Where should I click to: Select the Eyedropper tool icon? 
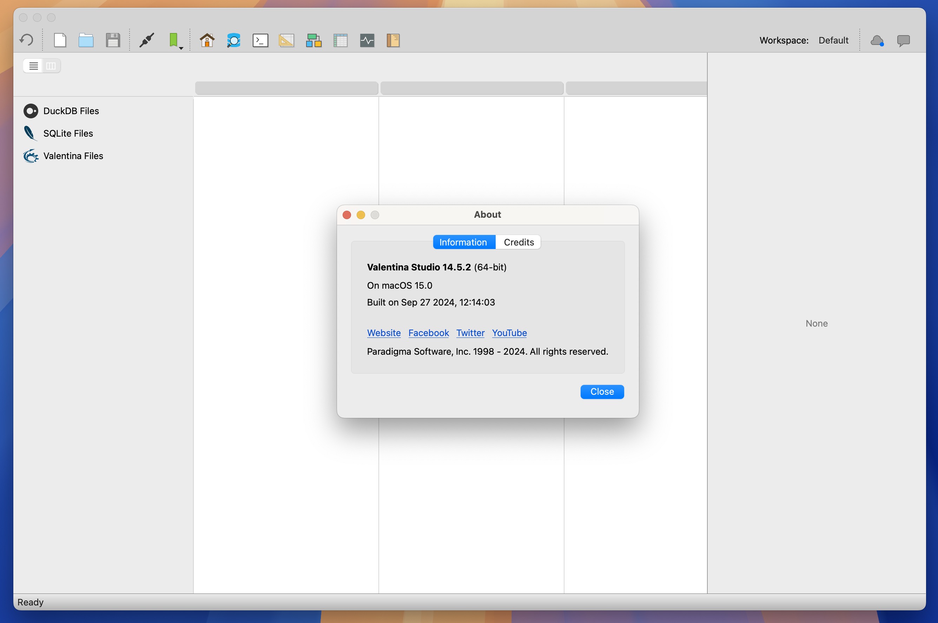click(147, 40)
